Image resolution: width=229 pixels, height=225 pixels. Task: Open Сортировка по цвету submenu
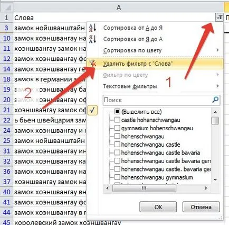click(x=132, y=50)
